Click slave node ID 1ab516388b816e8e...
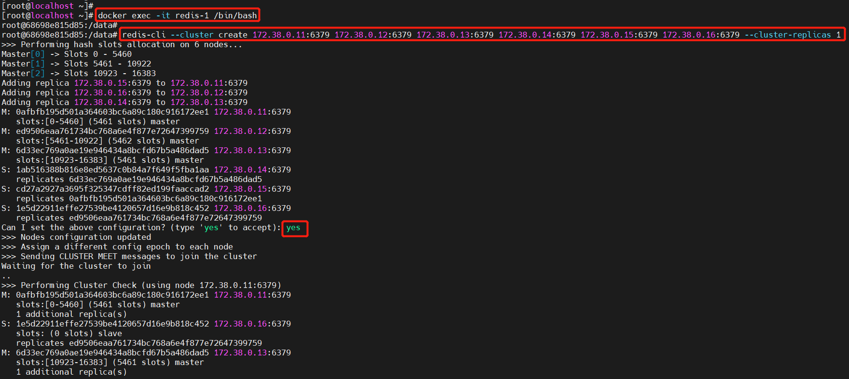 (112, 170)
